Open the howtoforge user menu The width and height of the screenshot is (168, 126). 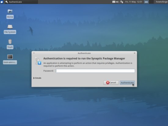(162, 2)
